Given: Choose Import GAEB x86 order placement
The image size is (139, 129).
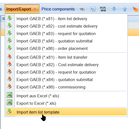Looking at the screenshot, I should point(52,49).
